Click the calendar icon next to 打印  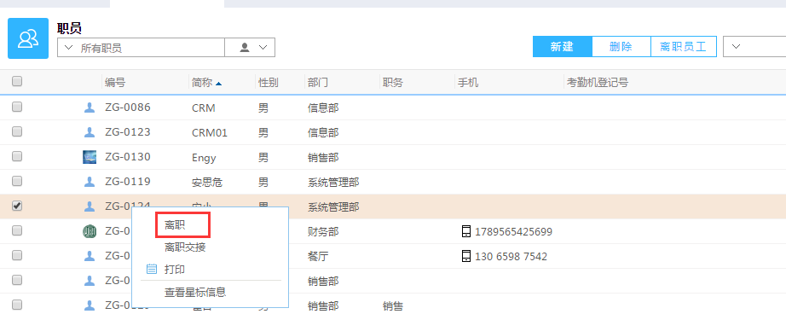[152, 270]
